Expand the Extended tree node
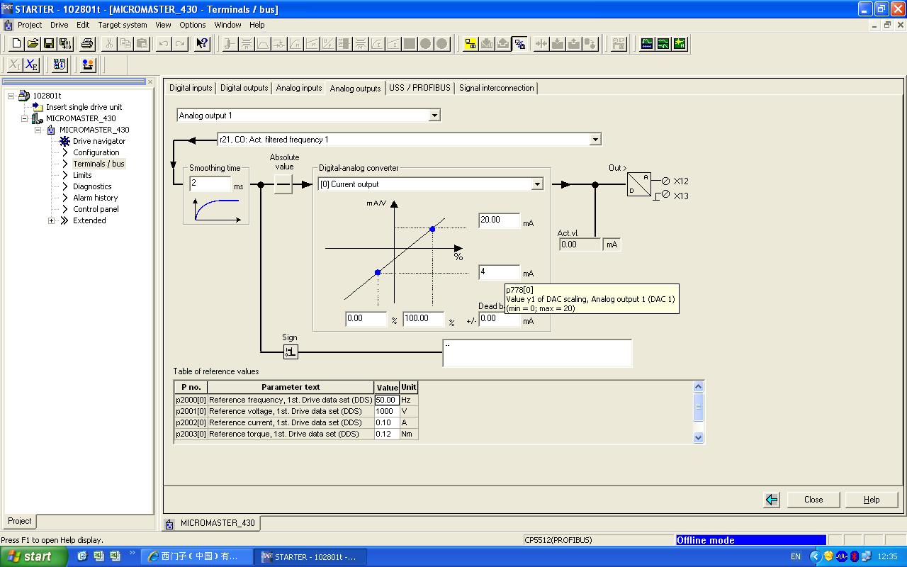This screenshot has height=567, width=907. [52, 220]
